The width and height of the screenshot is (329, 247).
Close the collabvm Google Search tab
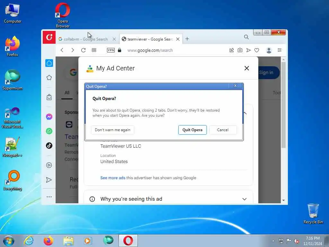pos(114,39)
